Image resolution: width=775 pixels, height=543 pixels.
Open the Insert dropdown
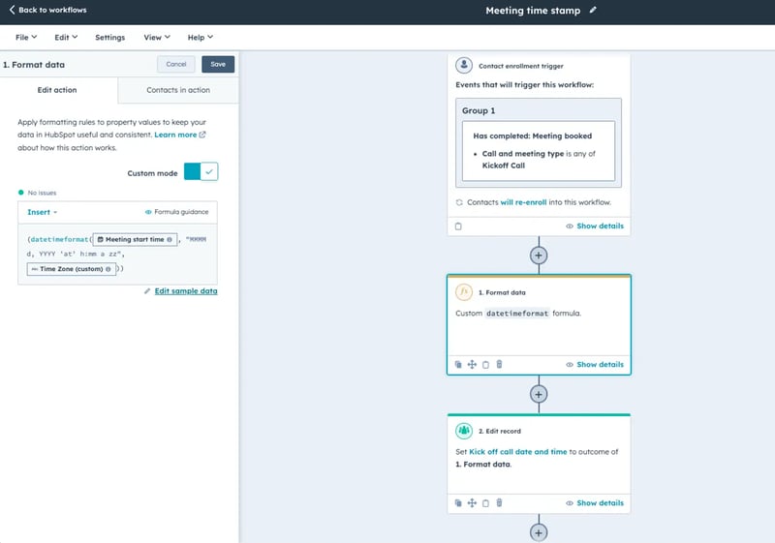tap(42, 212)
